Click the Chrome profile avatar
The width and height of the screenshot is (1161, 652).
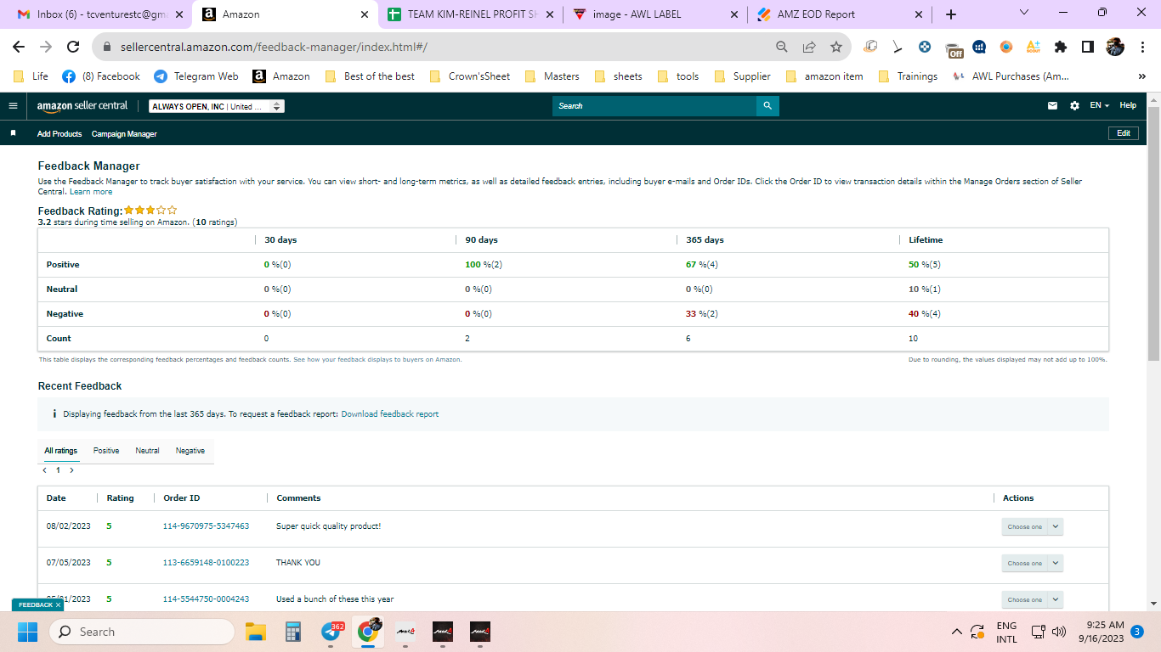1115,48
